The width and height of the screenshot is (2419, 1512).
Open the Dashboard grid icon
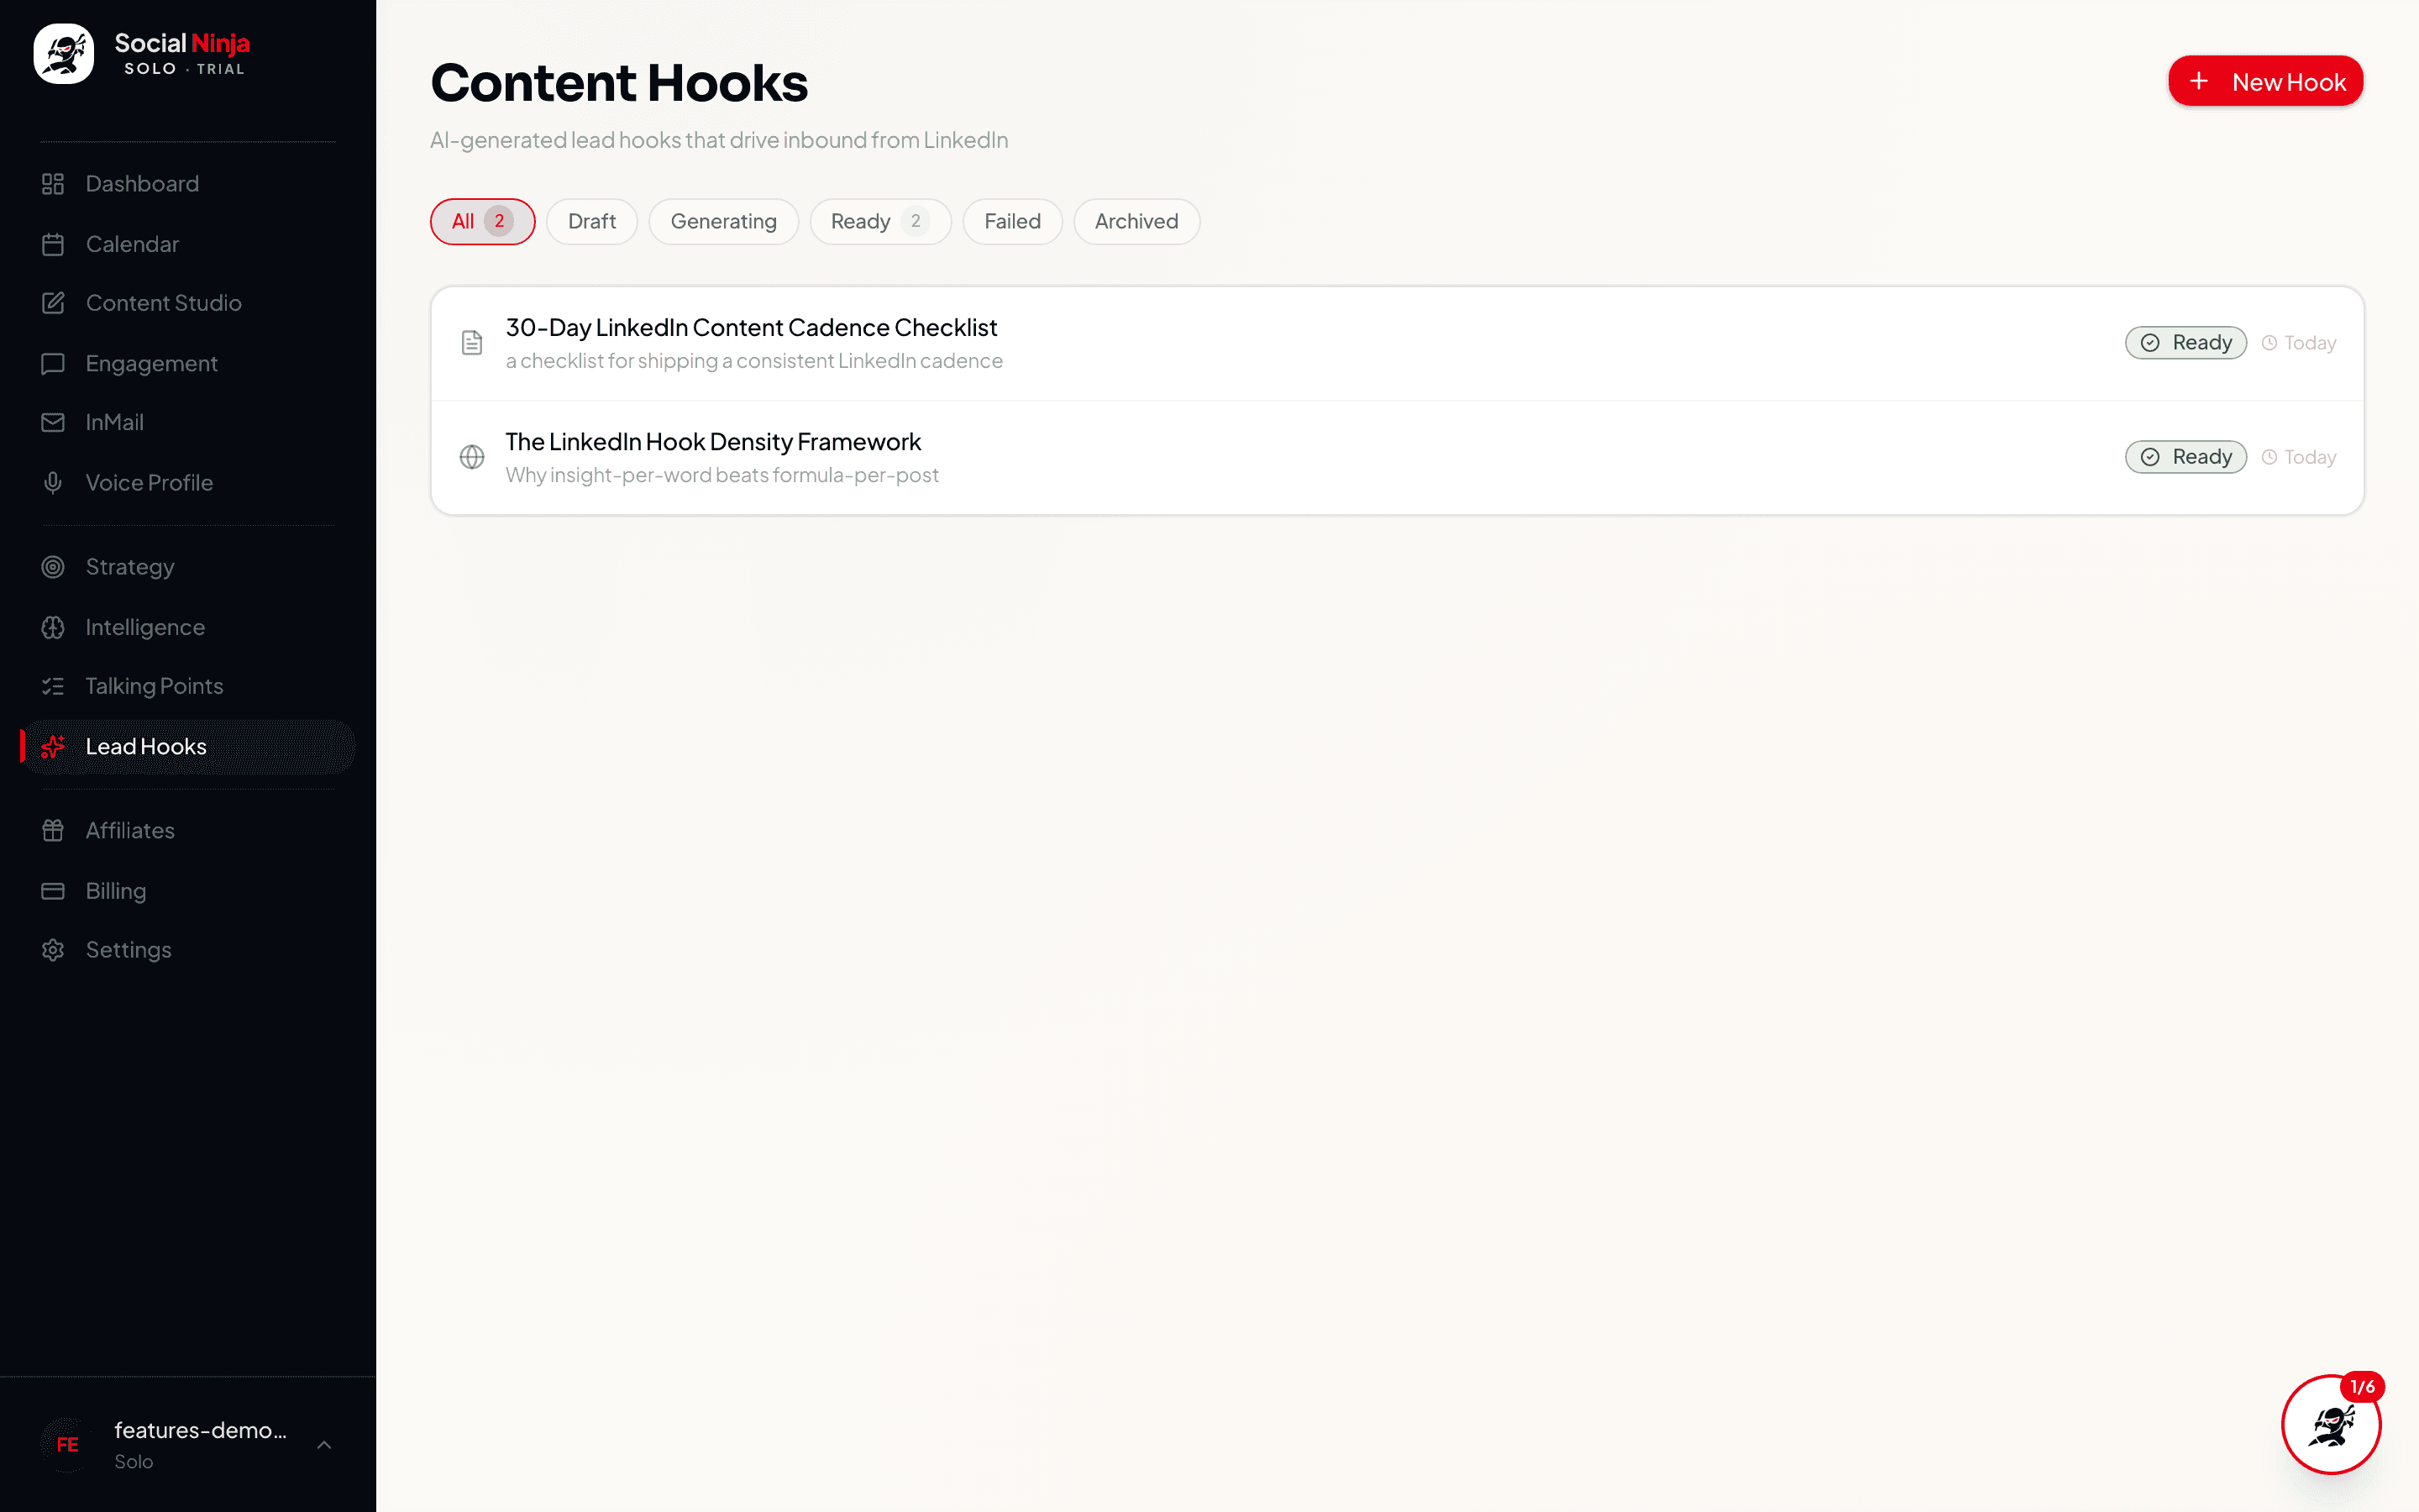53,184
